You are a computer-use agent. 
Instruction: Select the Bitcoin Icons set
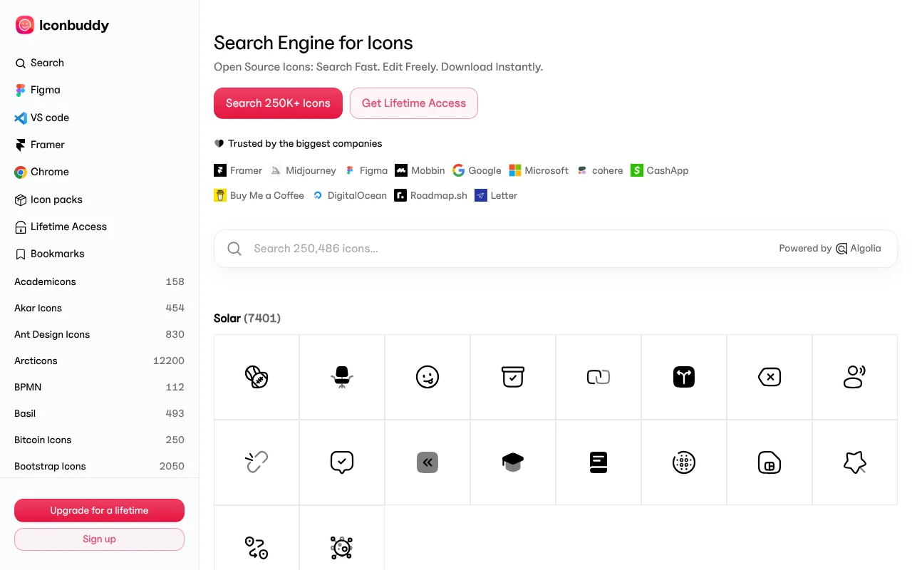[99, 440]
